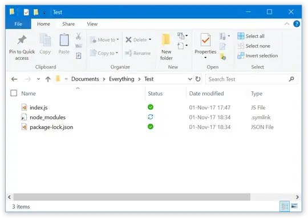
Task: Click the ".symlink" type cell
Action: coord(261,118)
